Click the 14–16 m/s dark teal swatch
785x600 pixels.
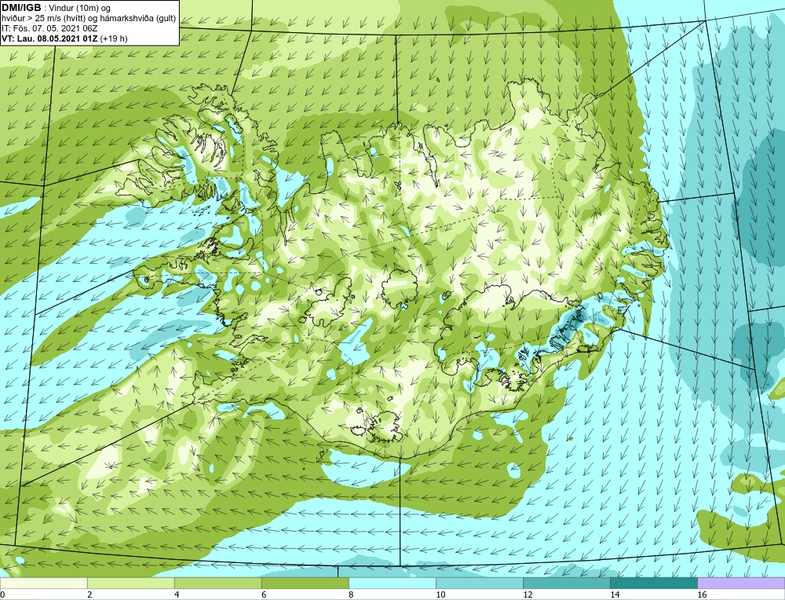click(x=653, y=583)
